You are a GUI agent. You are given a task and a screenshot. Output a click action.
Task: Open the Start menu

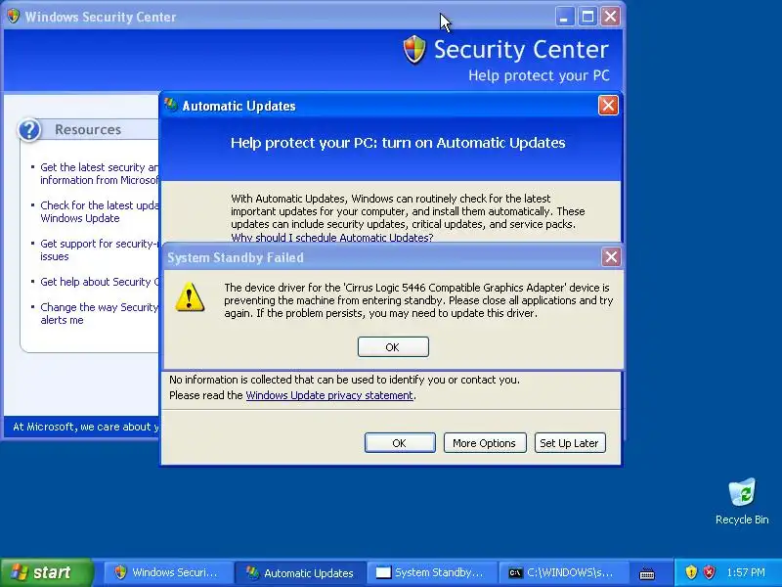point(46,572)
